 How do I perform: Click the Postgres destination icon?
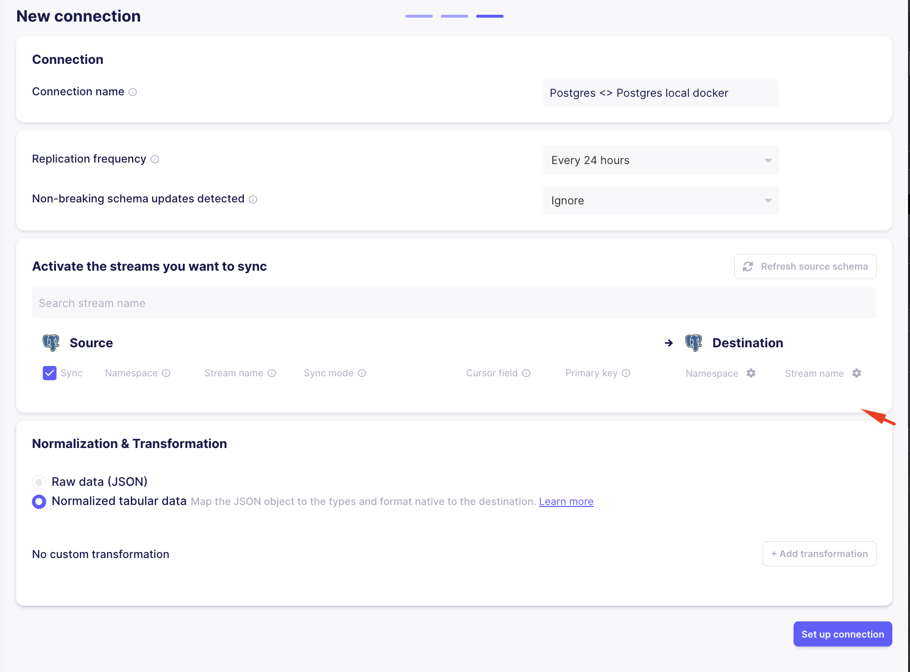pos(694,342)
